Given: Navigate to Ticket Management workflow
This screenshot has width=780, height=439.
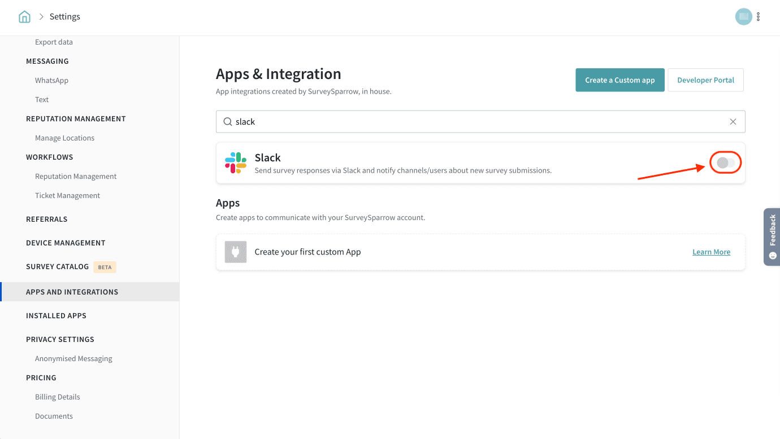Looking at the screenshot, I should coord(67,196).
